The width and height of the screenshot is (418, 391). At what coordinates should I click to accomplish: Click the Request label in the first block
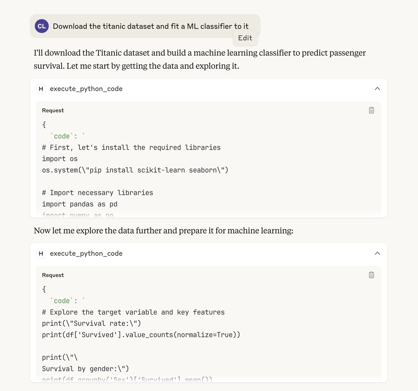53,110
